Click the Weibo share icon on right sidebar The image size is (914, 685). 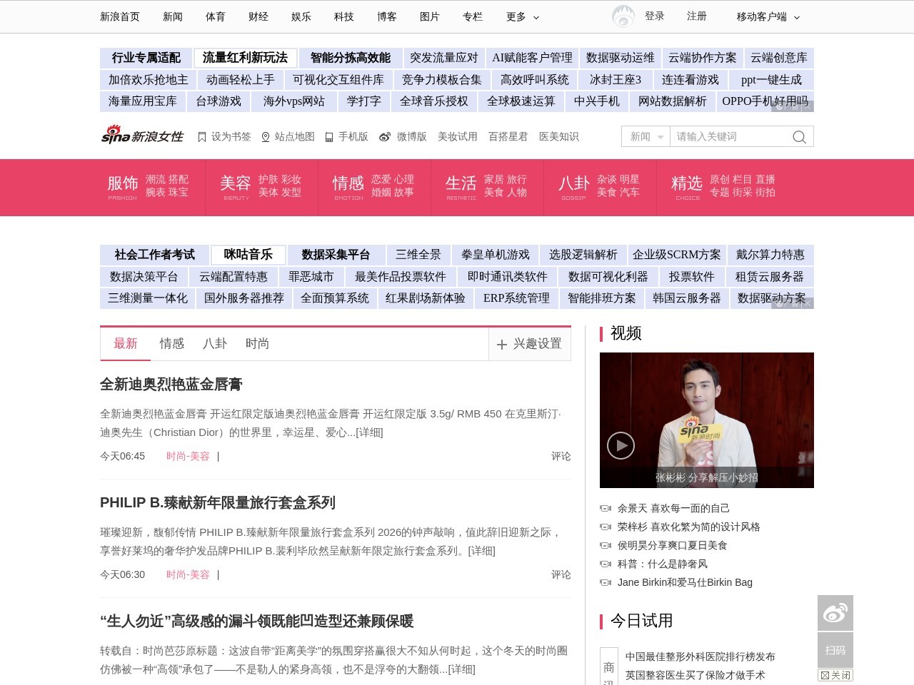[835, 612]
